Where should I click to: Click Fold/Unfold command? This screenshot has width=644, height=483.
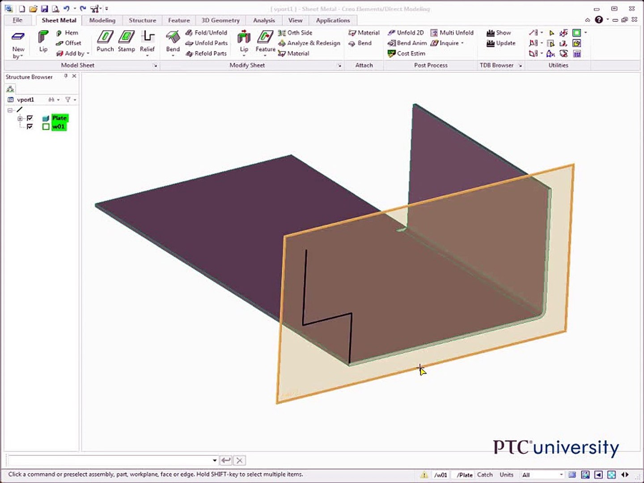[x=206, y=33]
